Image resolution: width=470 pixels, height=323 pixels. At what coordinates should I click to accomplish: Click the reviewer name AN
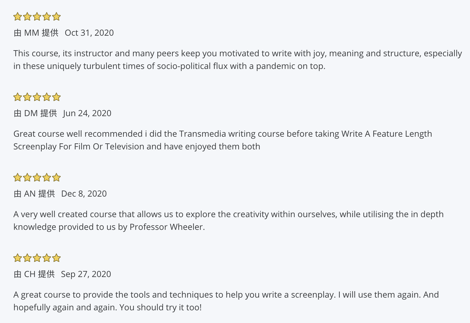tap(30, 194)
